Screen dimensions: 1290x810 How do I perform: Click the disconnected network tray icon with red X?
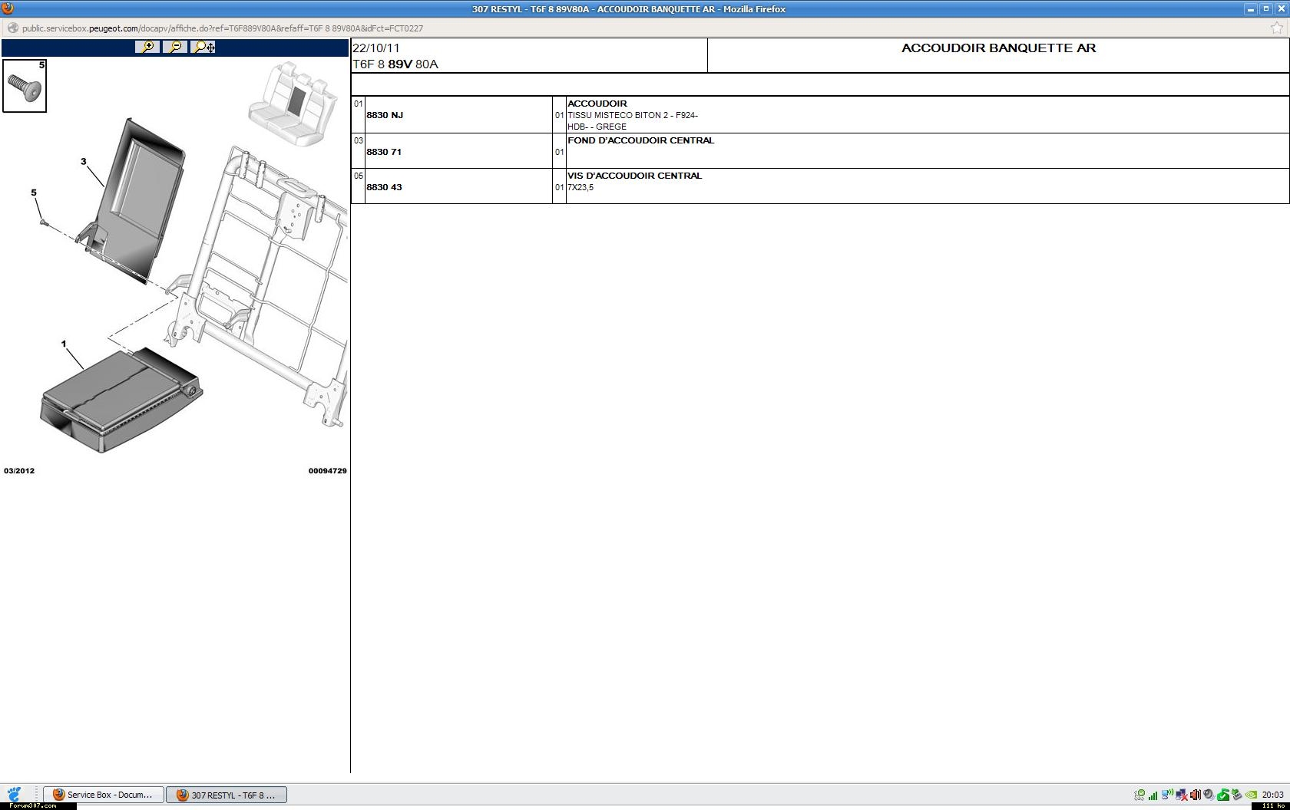point(1182,795)
